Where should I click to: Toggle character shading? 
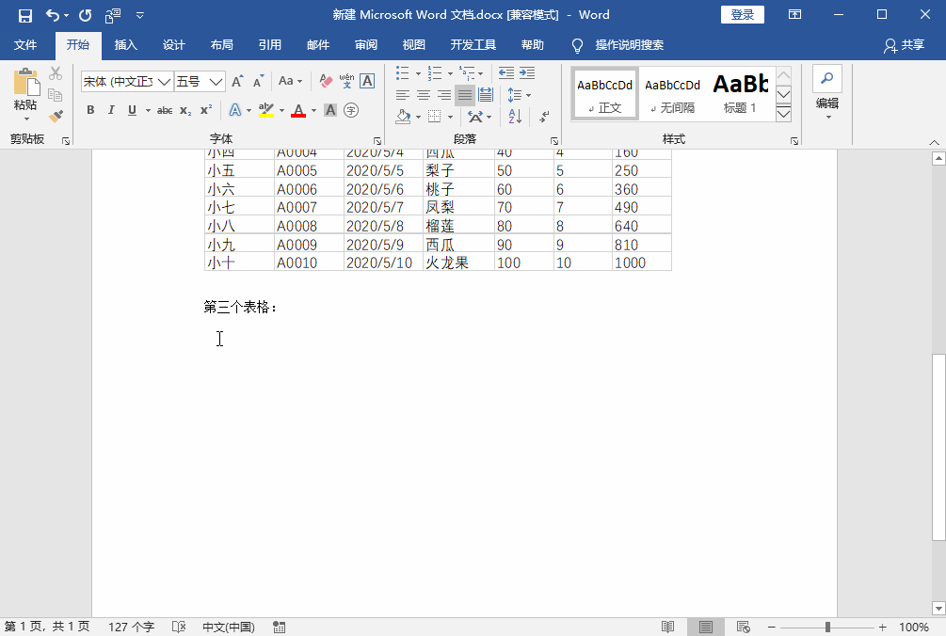pyautogui.click(x=330, y=110)
